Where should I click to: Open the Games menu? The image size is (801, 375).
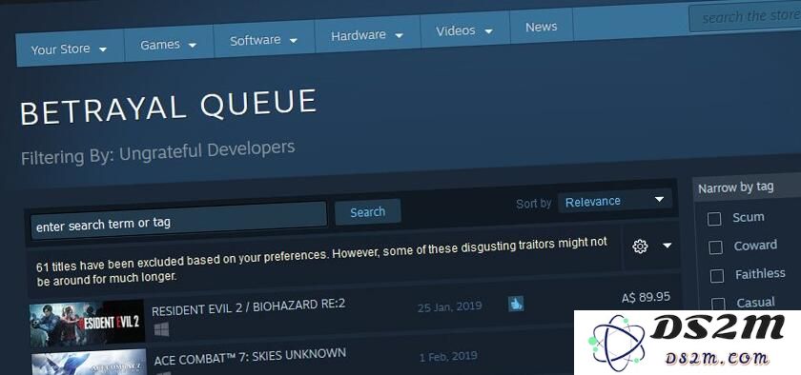[169, 44]
